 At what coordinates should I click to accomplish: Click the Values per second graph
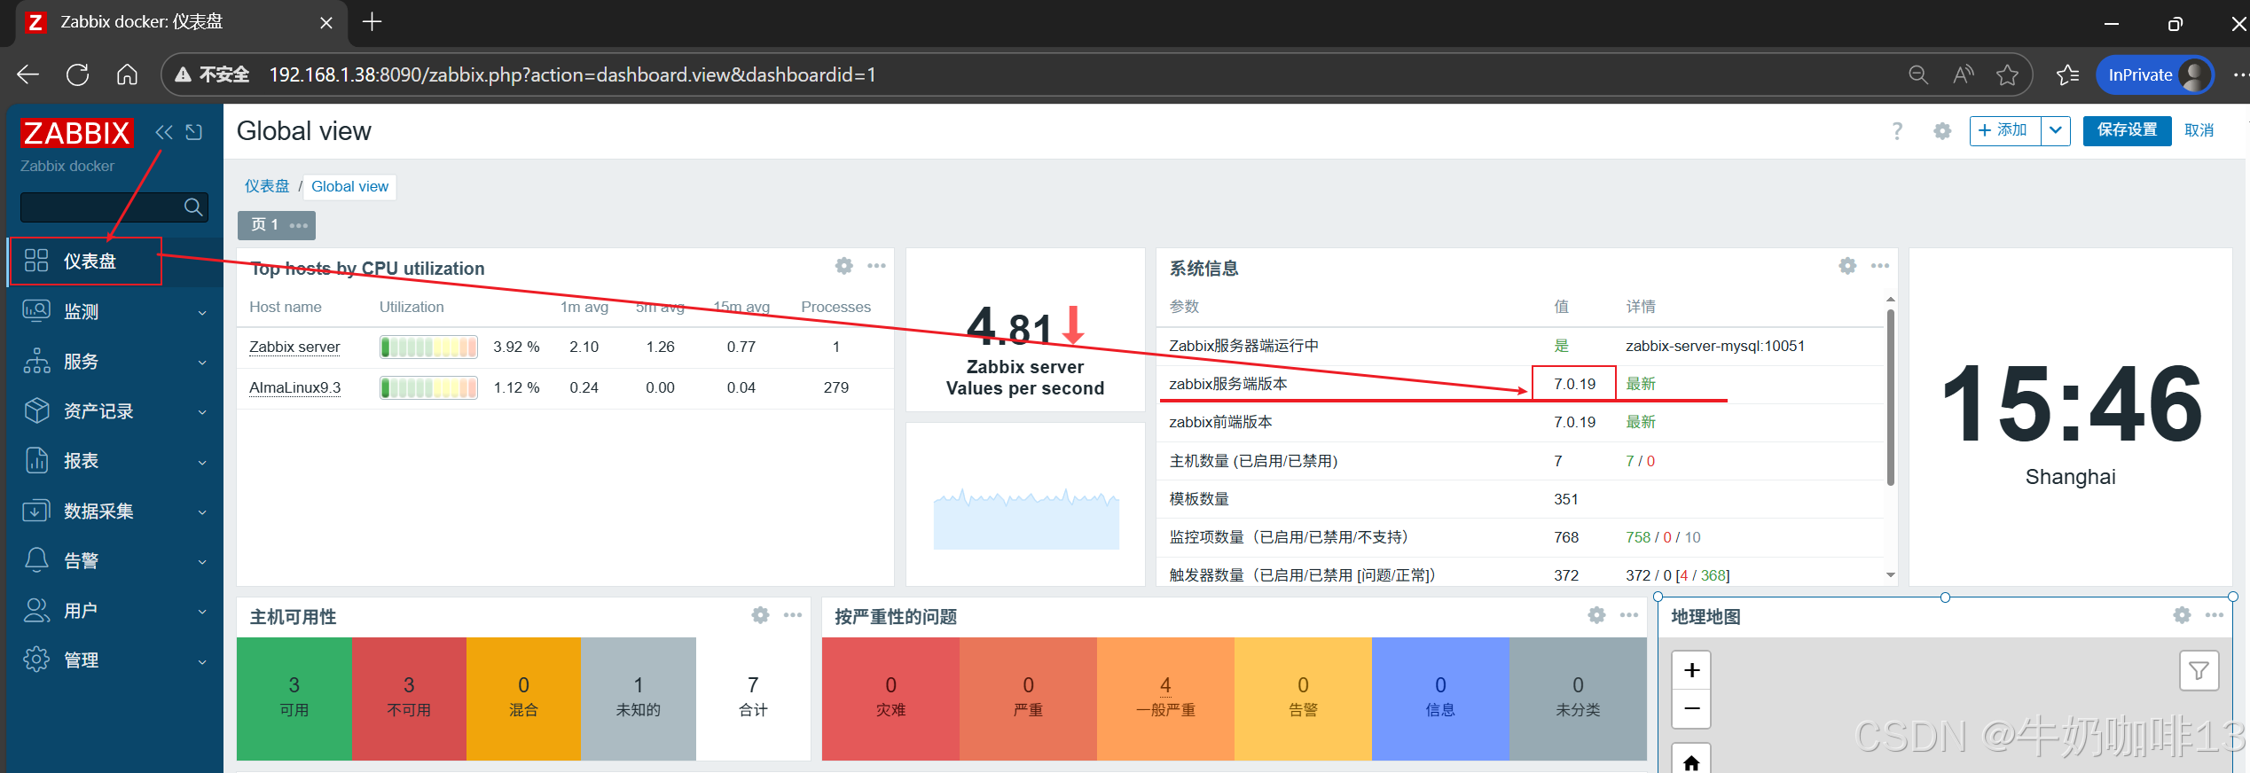[x=1026, y=519]
